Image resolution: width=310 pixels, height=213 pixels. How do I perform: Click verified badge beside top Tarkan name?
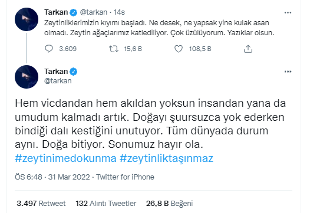pos(74,12)
